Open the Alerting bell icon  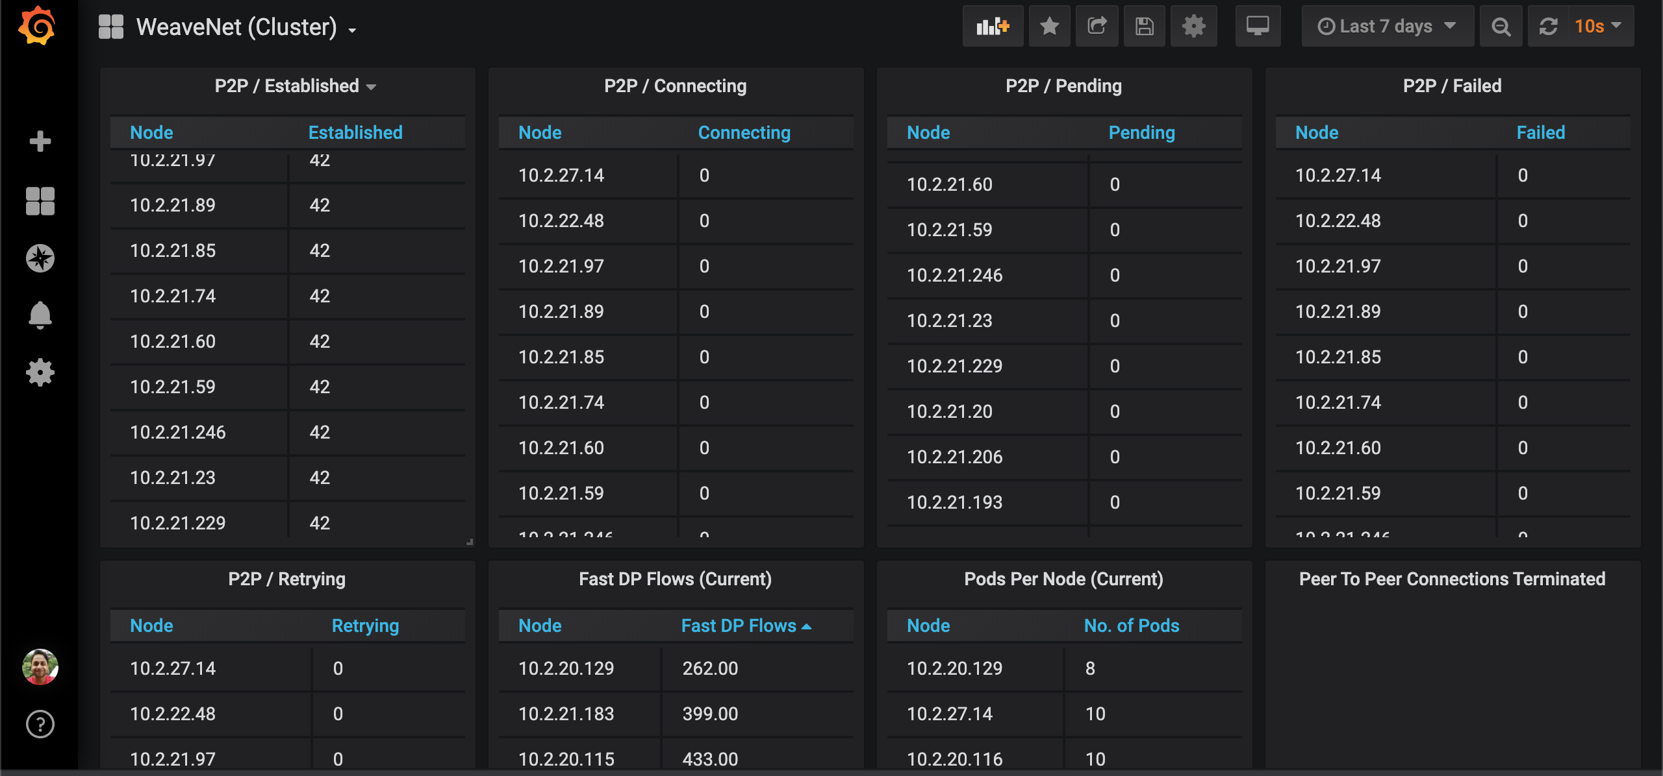pyautogui.click(x=40, y=315)
